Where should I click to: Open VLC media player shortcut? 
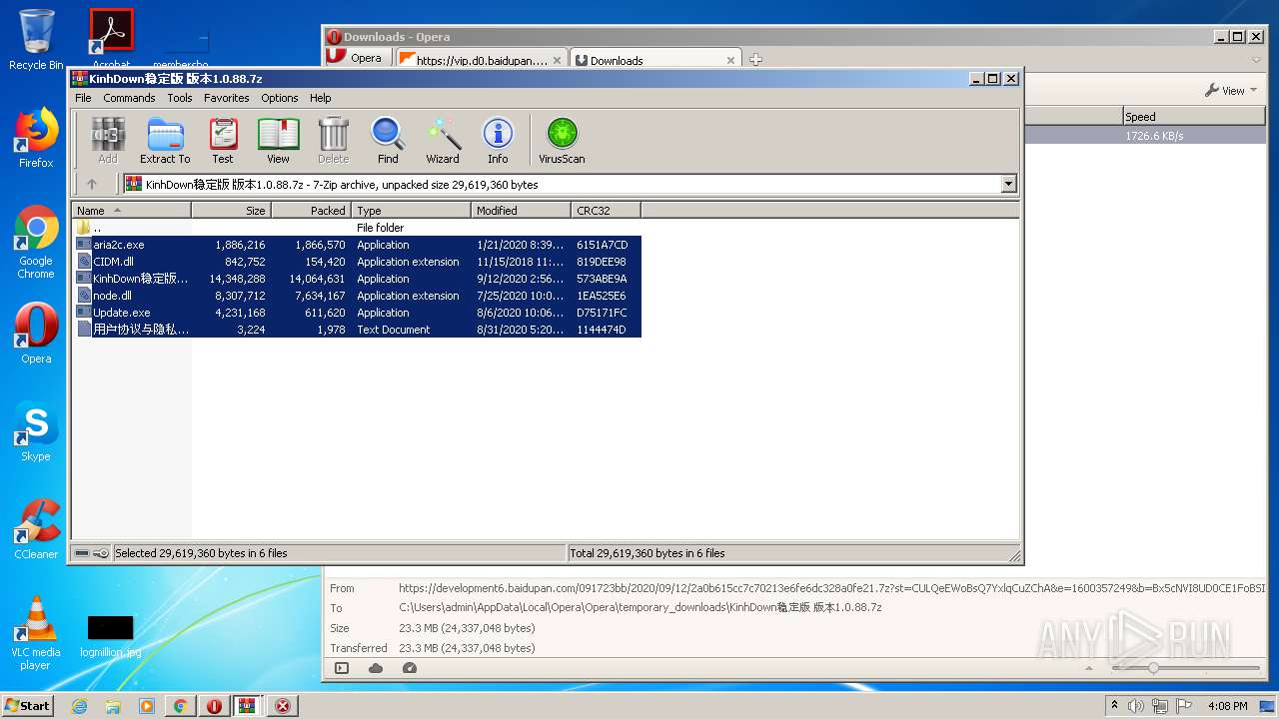36,633
